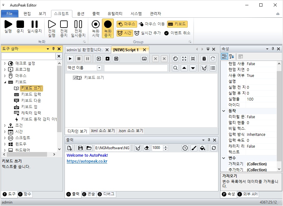This screenshot has width=283, height=206.
Task: Click the script editor play icon
Action: [x=70, y=59]
